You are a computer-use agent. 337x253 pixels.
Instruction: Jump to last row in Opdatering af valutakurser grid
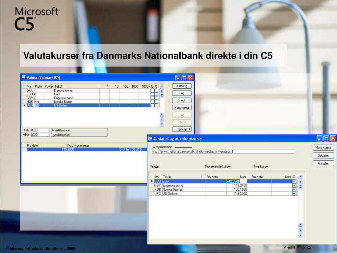[300, 225]
